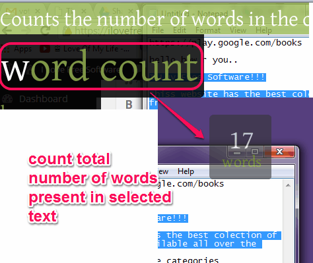Open the Edit menu in Notepad
Viewport: 313px width, 263px height.
(180, 30)
